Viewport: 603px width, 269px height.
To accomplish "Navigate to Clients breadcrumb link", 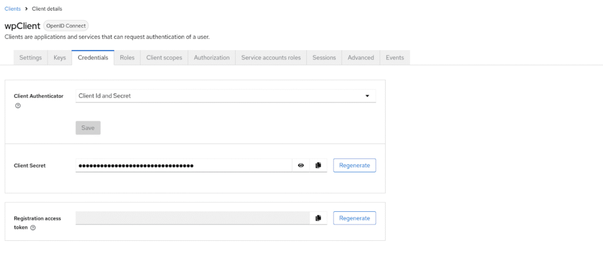I will 12,9.
